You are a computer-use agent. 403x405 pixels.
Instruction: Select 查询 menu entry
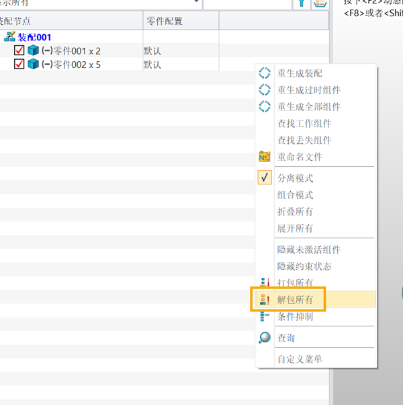point(286,338)
